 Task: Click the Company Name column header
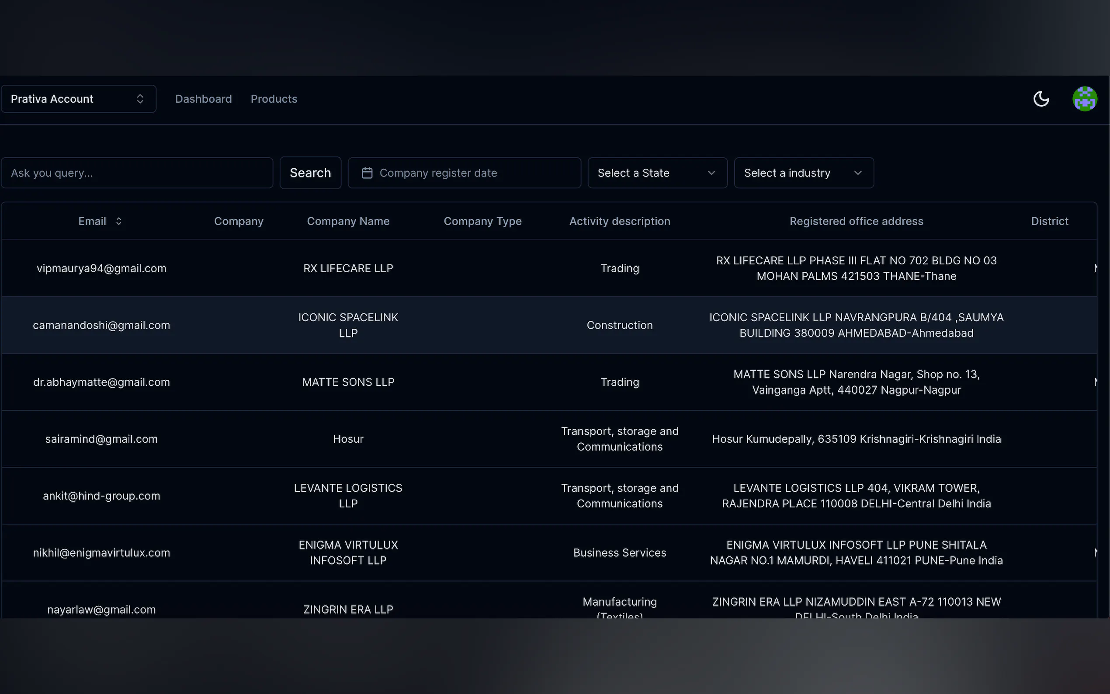pyautogui.click(x=348, y=221)
